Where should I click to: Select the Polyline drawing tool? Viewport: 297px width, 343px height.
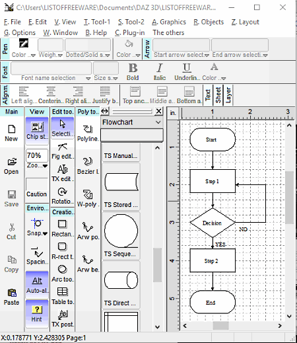coord(88,133)
